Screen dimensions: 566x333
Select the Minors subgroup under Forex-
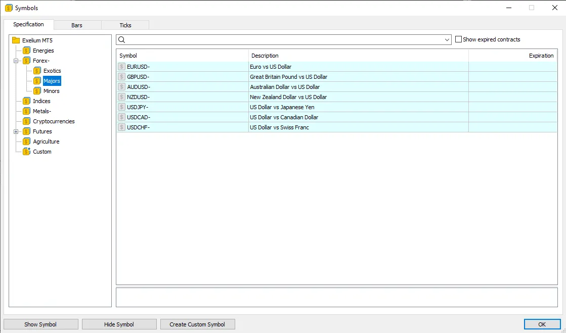coord(51,91)
